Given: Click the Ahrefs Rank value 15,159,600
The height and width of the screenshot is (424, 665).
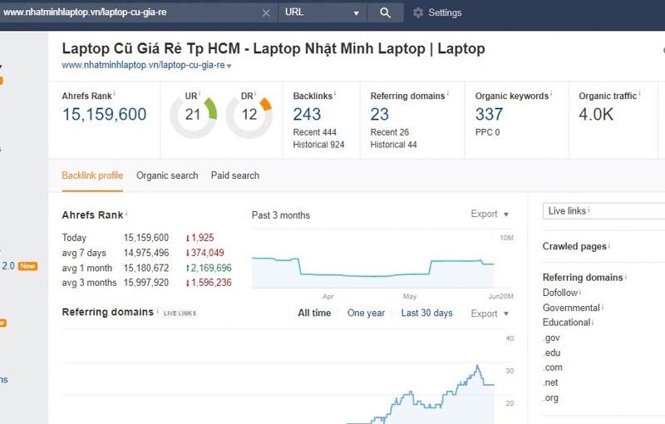Looking at the screenshot, I should click(105, 114).
